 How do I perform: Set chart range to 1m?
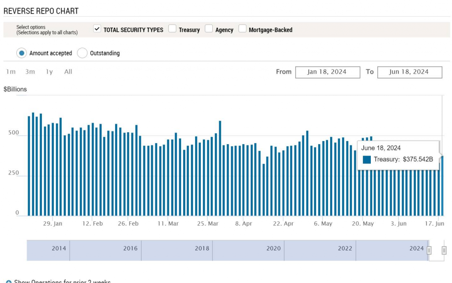point(11,72)
